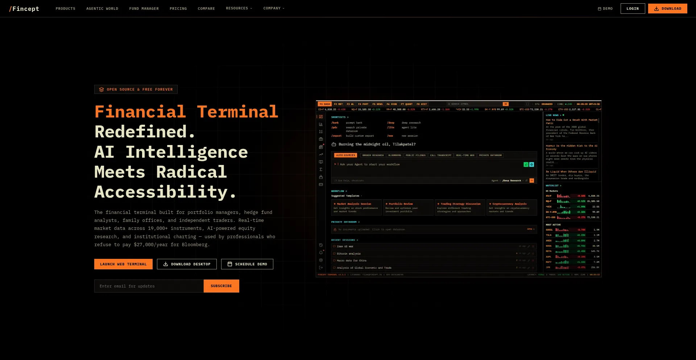Screen dimensions: 696x360
Task: Click the Search Symbol field in the terminal
Action: pyautogui.click(x=474, y=104)
